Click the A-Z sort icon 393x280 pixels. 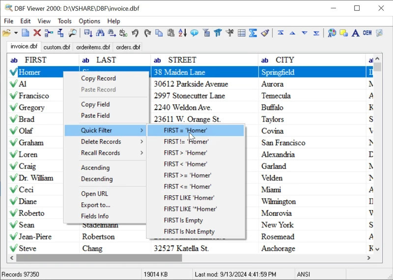point(182,33)
